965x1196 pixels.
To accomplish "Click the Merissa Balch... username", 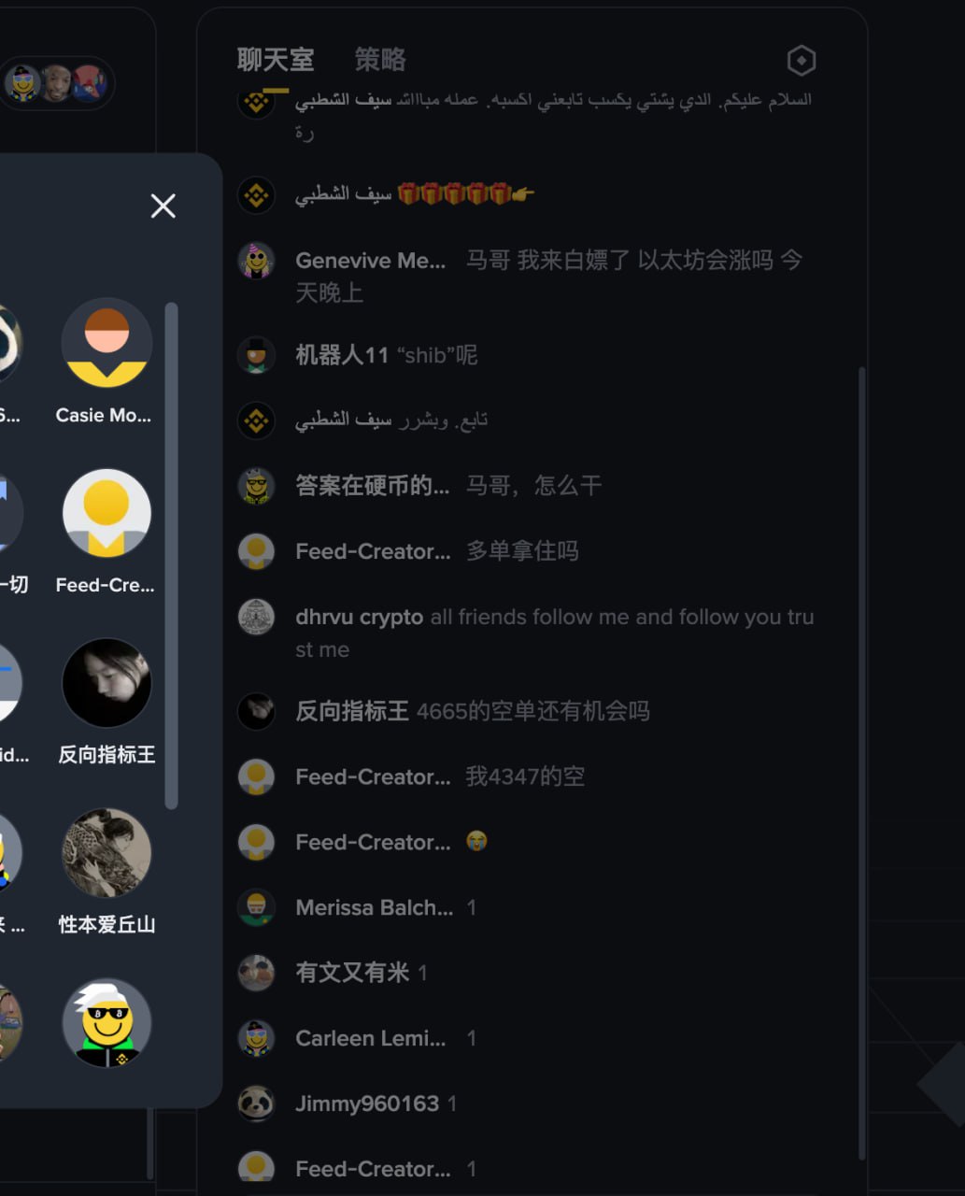I will pyautogui.click(x=374, y=907).
